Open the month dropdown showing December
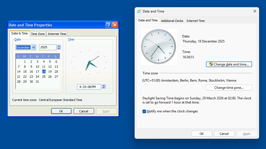 point(34,47)
